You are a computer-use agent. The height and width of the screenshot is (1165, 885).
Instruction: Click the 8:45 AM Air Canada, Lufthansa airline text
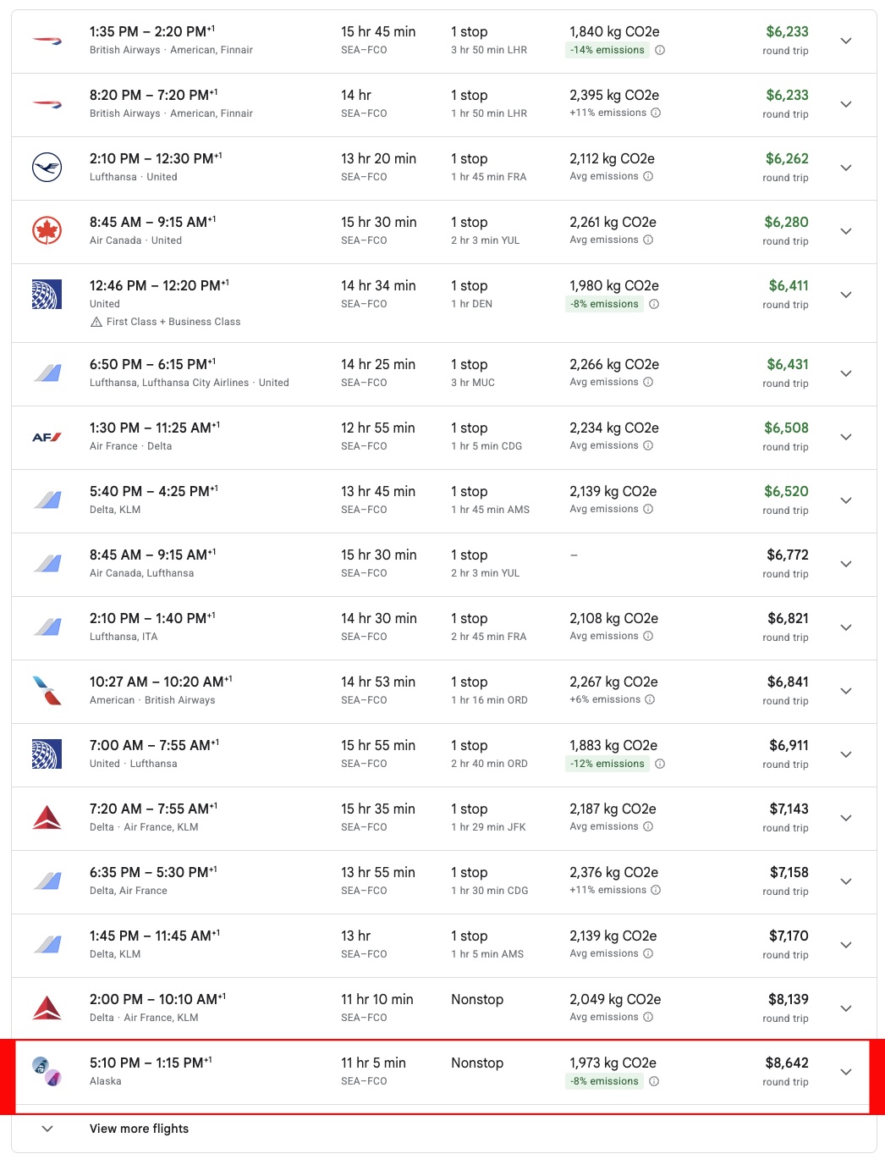pyautogui.click(x=141, y=573)
